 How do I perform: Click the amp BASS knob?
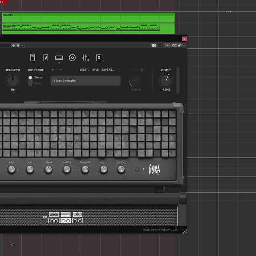click(x=12, y=169)
